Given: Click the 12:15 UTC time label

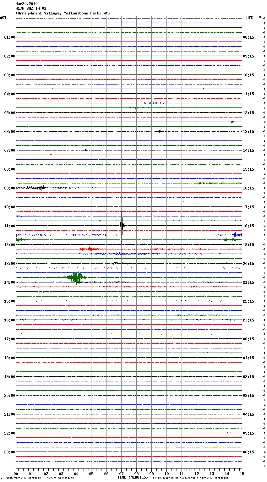Looking at the screenshot, I should (248, 113).
